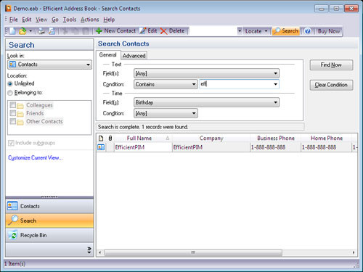Sort by the Home Phone column header
Image resolution: width=363 pixels, height=272 pixels.
tap(327, 138)
